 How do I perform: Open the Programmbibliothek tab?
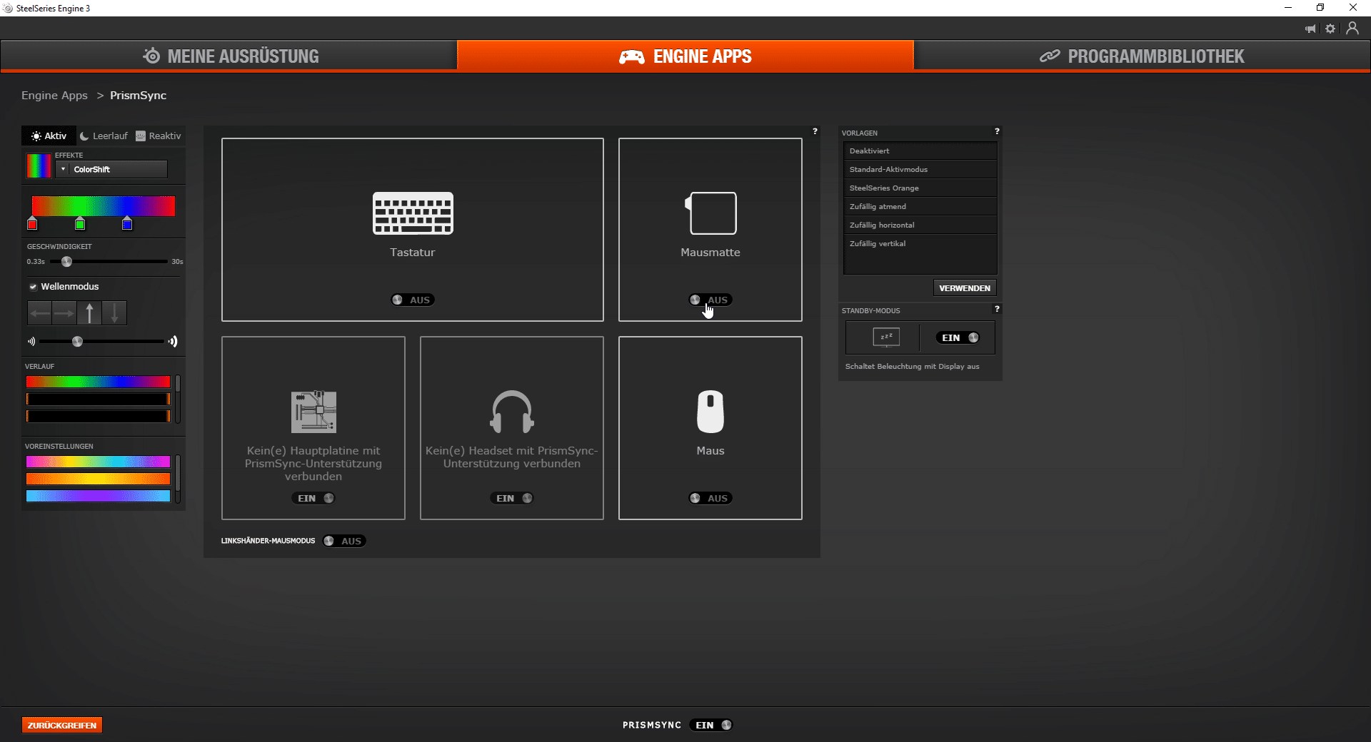[x=1142, y=56]
